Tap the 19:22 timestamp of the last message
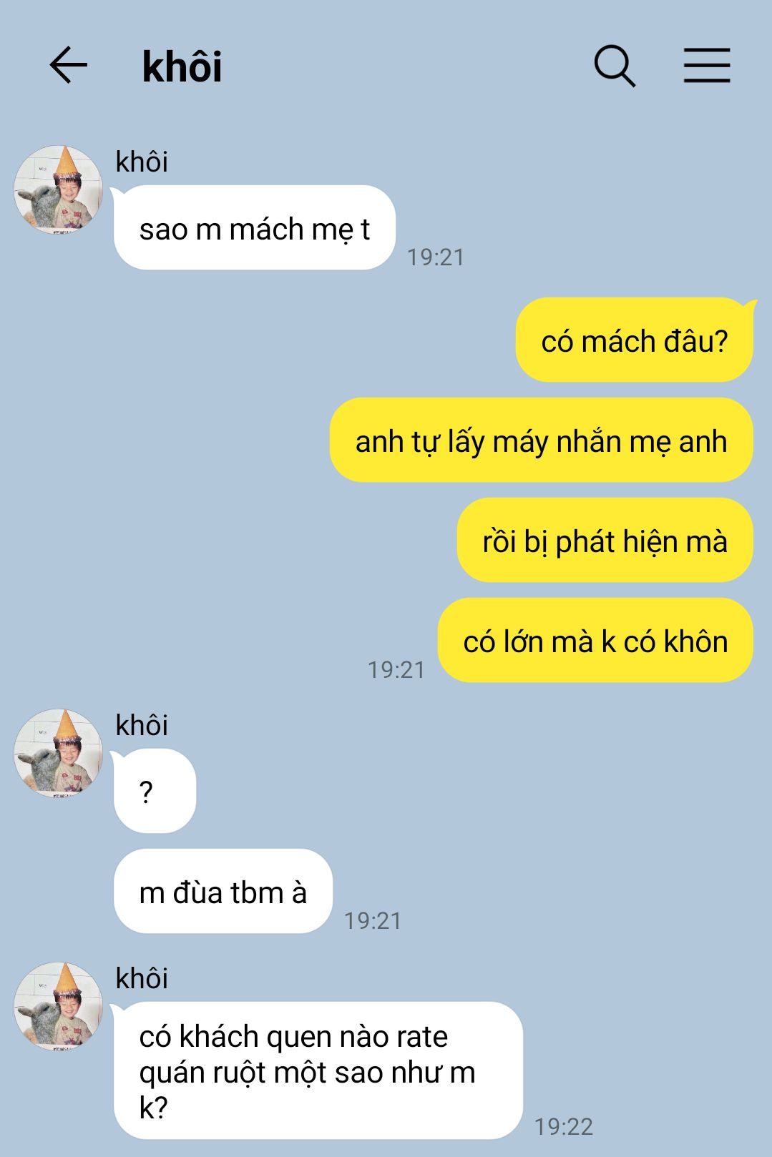The height and width of the screenshot is (1157, 772). 564,1126
